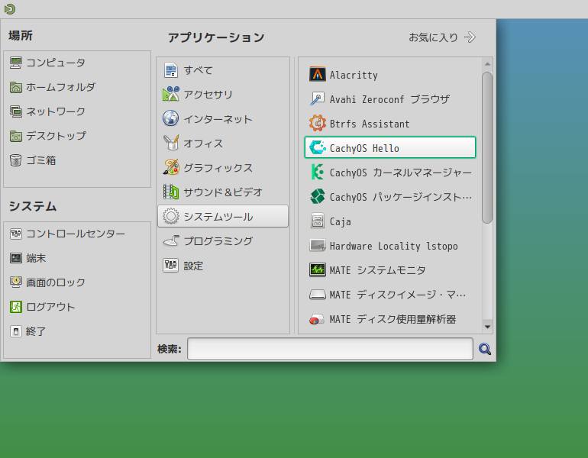The height and width of the screenshot is (458, 588).
Task: Select サウンド＆ビデオ category
Action: (223, 192)
